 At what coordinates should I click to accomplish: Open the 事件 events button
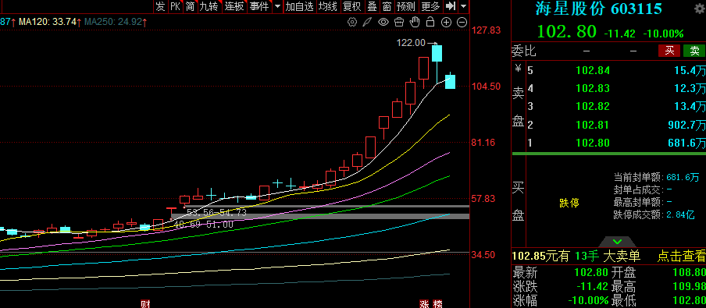260,6
